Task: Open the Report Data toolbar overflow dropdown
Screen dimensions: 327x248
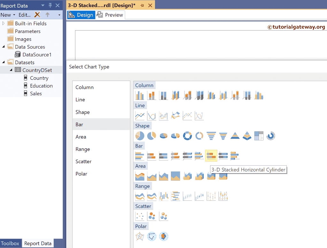Action: (59, 15)
